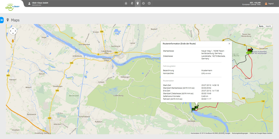Click the Fahrzeit value '00:00:11:17'
This screenshot has height=139, width=279.
206,99
